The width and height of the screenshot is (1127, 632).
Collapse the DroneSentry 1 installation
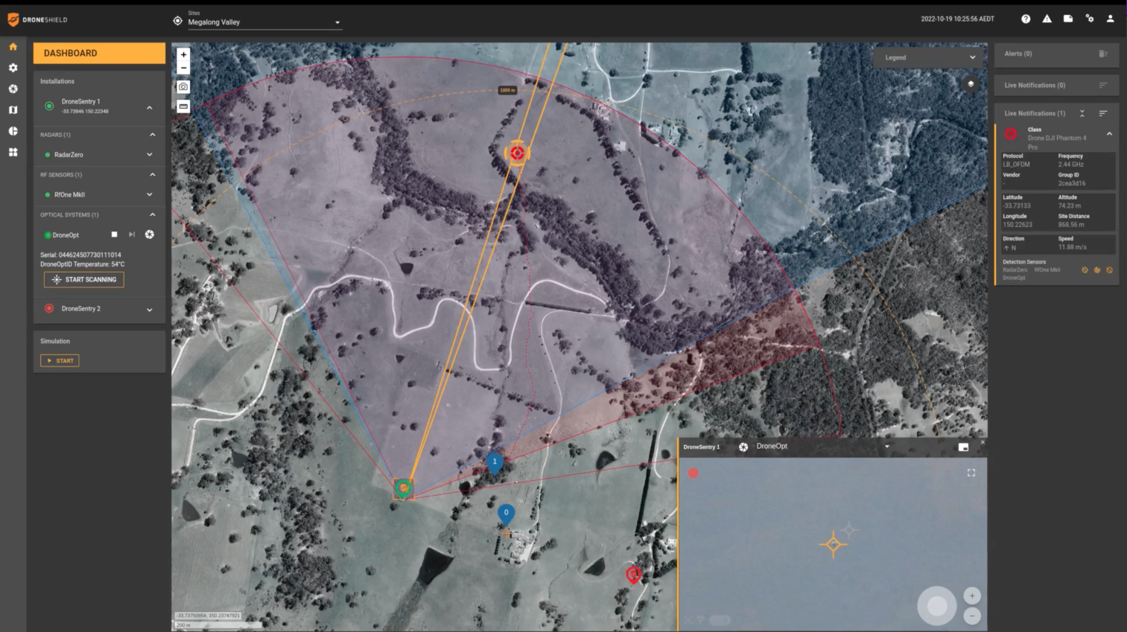150,108
